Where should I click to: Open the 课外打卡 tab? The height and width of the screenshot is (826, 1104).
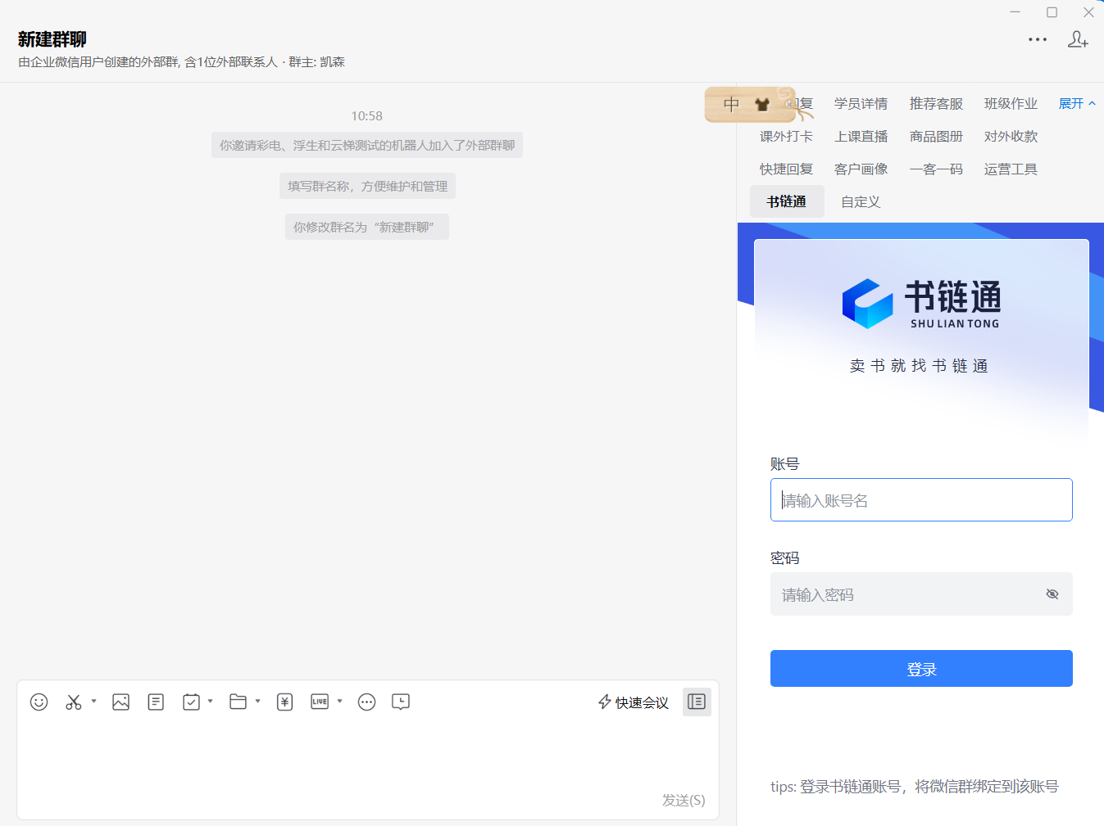[x=786, y=136]
